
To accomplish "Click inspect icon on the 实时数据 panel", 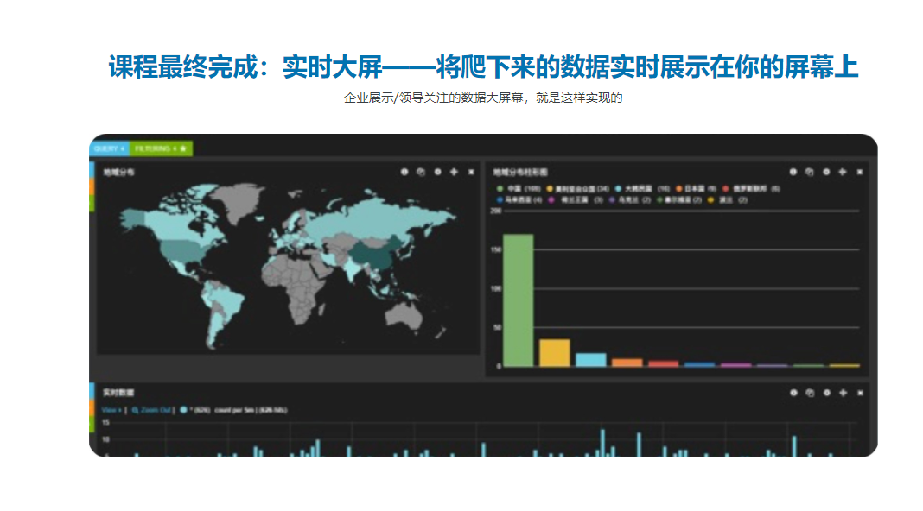I will (x=810, y=393).
